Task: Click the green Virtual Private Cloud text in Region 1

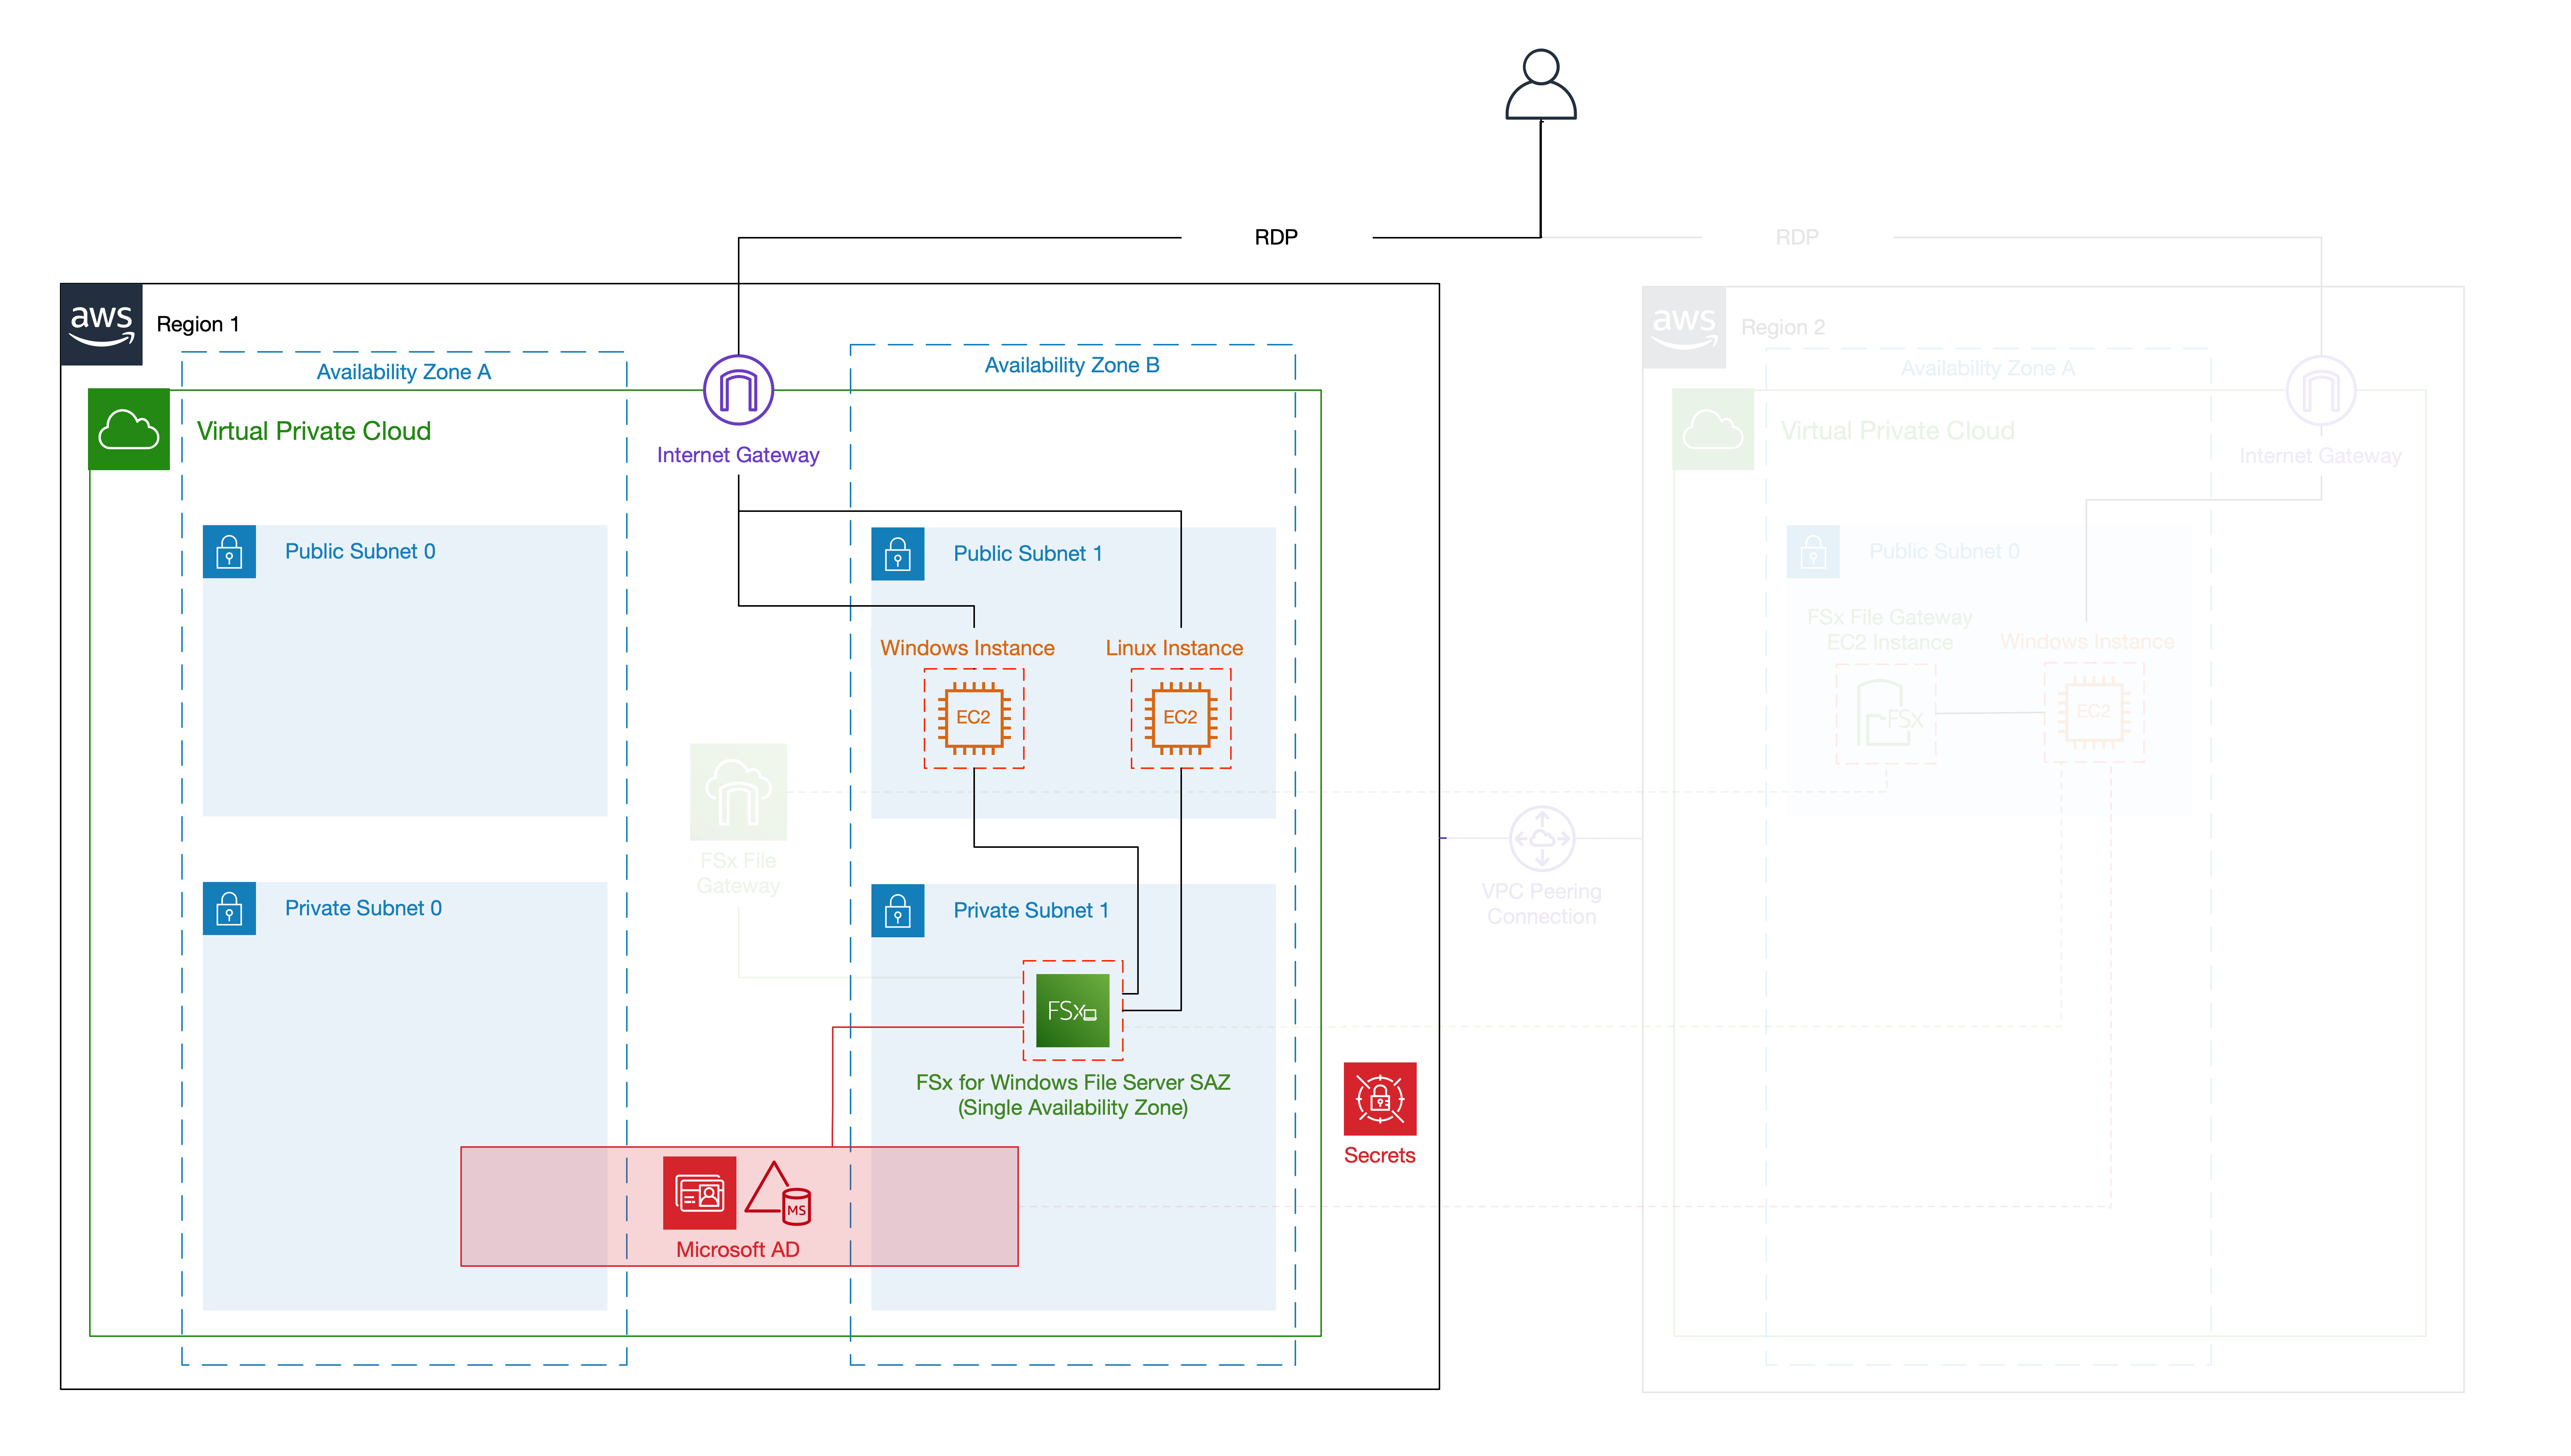Action: pos(314,431)
